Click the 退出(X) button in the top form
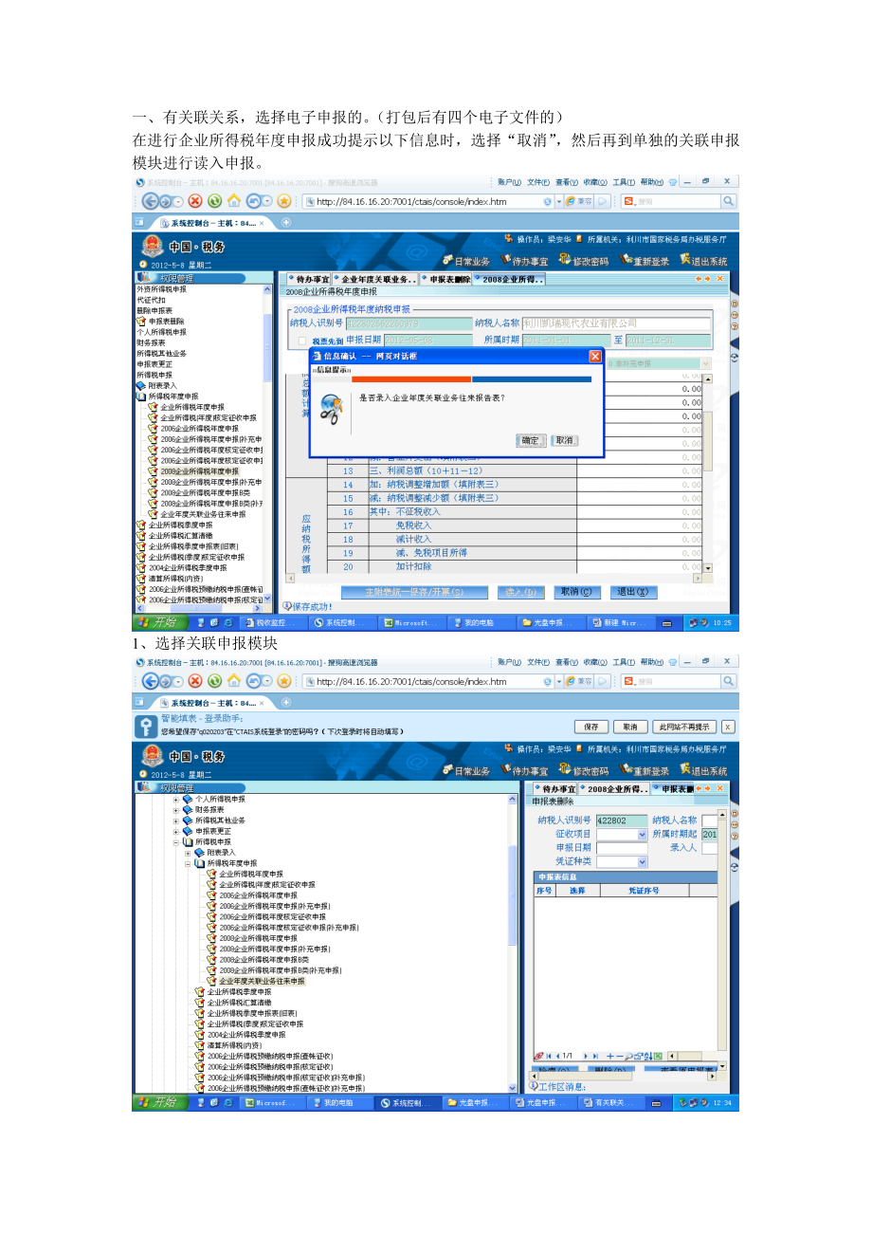Image resolution: width=872 pixels, height=1235 pixels. 633,592
